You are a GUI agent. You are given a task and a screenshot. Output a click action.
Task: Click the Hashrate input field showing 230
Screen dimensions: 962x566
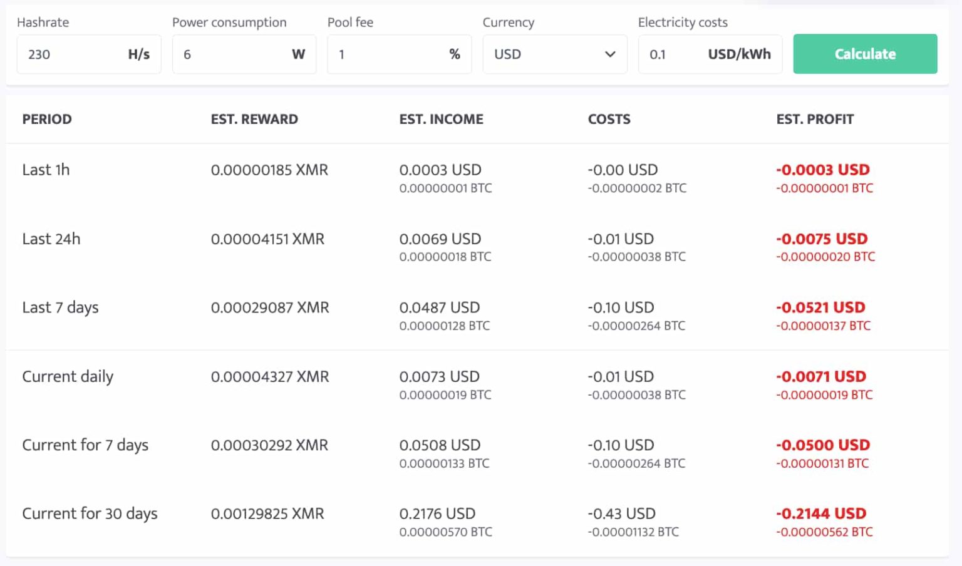(88, 54)
